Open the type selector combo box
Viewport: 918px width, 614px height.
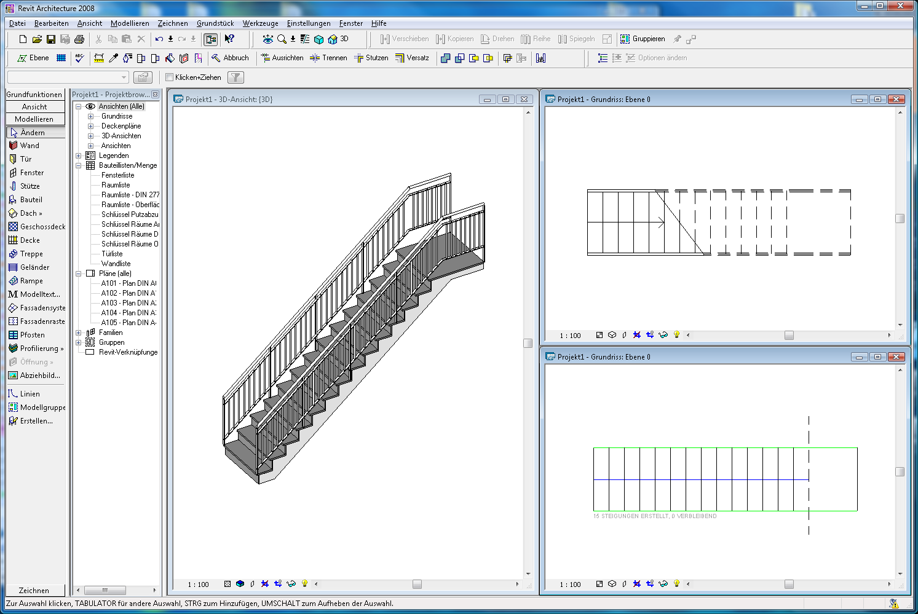[x=68, y=77]
